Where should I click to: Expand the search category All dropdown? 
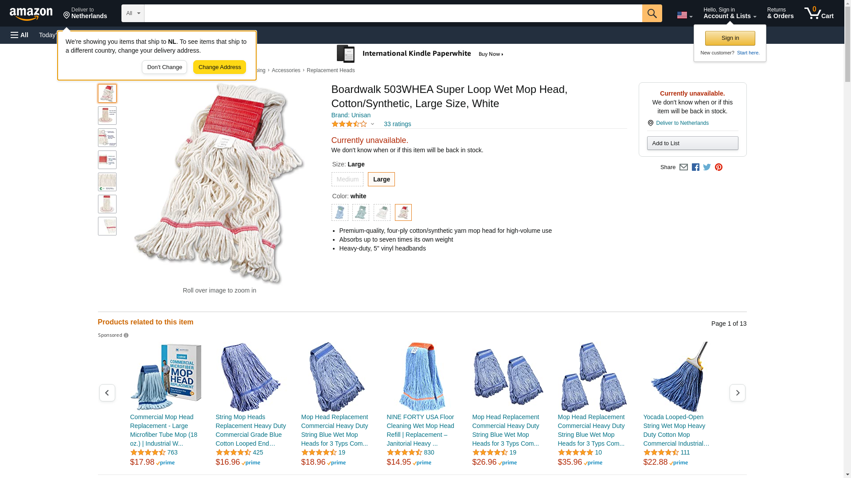[133, 13]
